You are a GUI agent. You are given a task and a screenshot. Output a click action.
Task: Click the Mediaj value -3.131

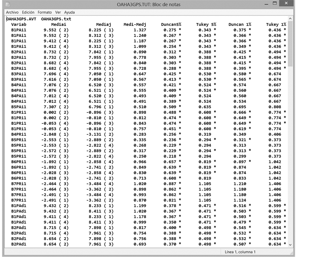point(94,135)
